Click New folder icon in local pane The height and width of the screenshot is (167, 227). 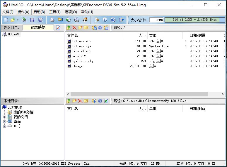point(74,101)
